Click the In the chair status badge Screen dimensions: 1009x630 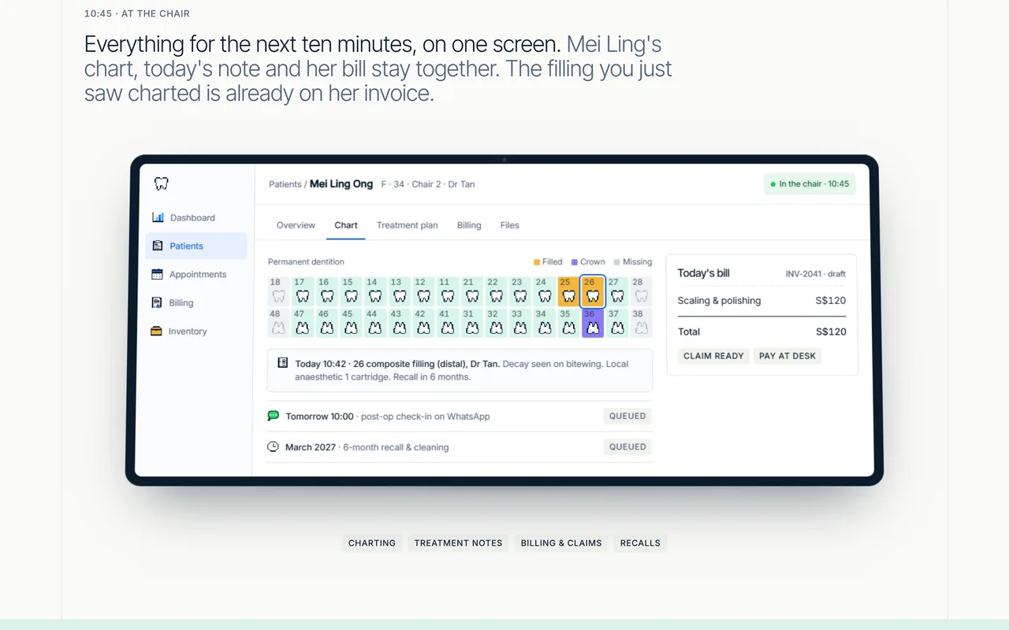810,184
